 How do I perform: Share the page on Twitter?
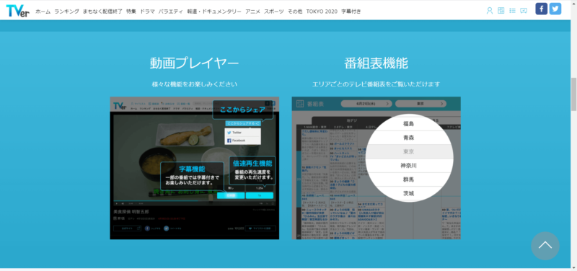click(555, 9)
